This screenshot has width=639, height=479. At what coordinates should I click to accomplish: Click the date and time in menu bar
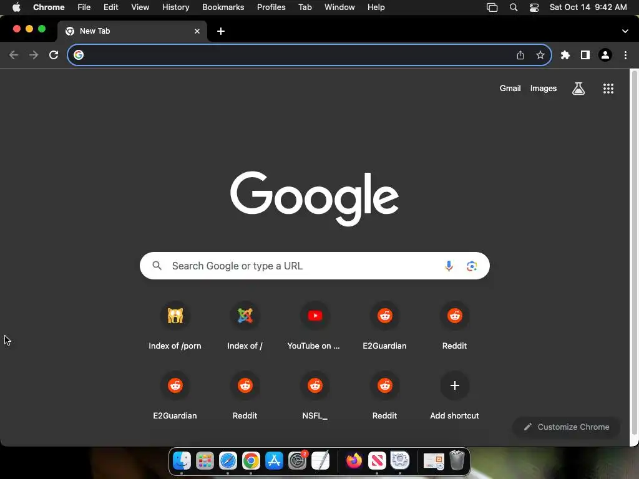(x=588, y=7)
